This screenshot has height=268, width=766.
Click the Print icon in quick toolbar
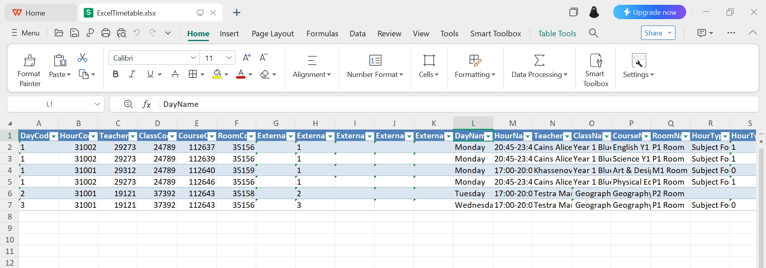(x=106, y=33)
